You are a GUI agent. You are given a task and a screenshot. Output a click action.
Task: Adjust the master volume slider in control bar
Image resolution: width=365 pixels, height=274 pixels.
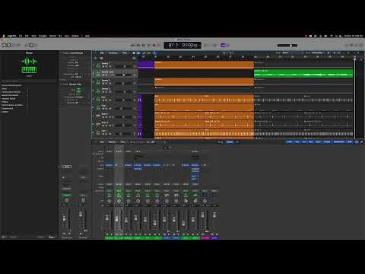(287, 46)
